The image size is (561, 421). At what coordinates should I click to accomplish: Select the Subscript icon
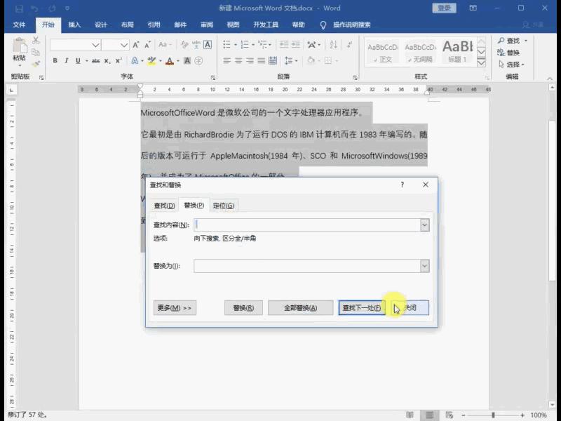[x=107, y=60]
